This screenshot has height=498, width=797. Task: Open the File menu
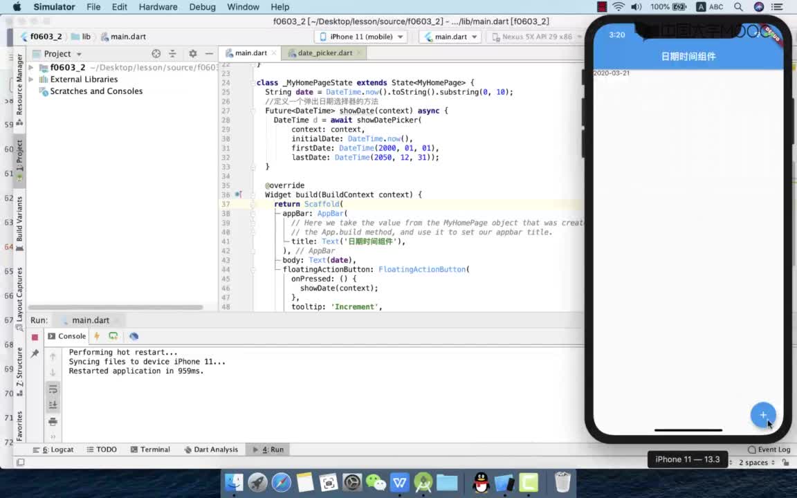point(93,7)
